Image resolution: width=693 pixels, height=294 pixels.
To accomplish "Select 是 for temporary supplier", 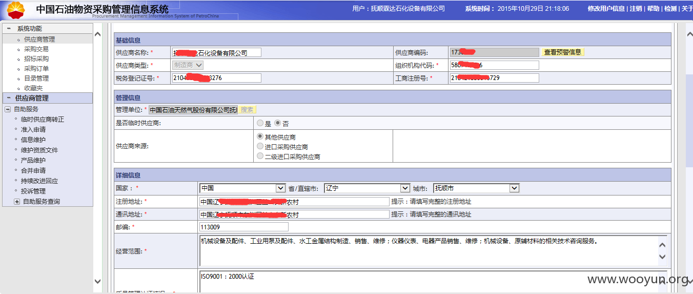I will 260,124.
